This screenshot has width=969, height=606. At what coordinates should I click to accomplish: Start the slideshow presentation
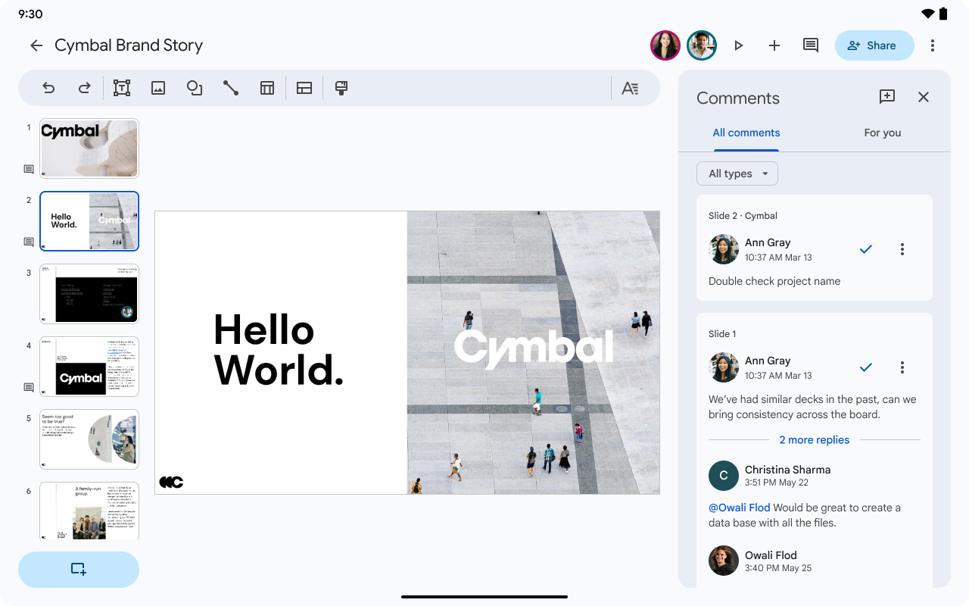click(x=738, y=45)
